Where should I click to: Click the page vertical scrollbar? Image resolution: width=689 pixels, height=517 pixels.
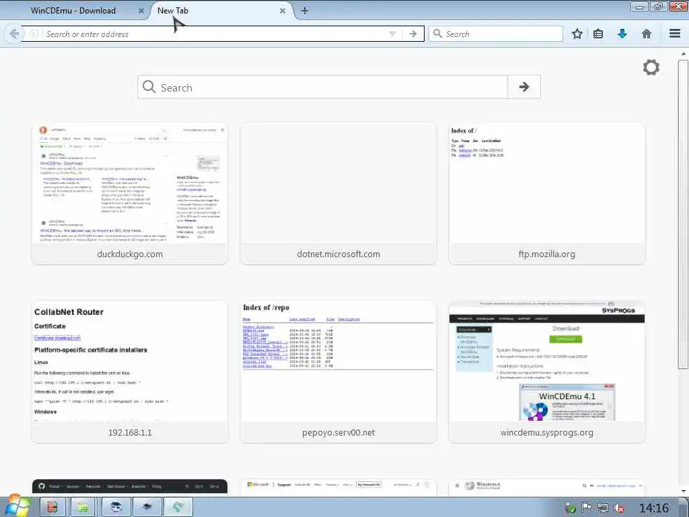[683, 215]
